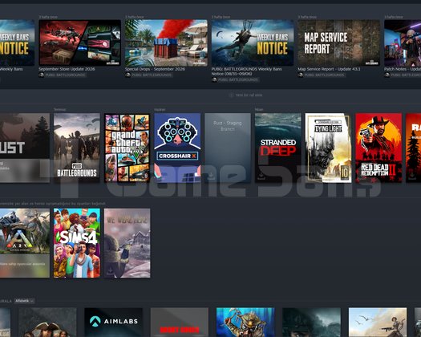
Task: Click the plus icon to add a new shelf
Action: [231, 95]
